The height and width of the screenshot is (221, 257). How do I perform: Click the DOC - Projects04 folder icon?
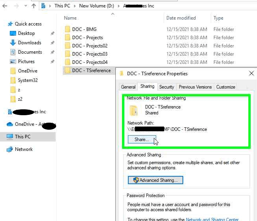pos(67,62)
